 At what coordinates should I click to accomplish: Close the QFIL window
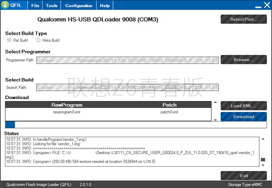click(267, 5)
